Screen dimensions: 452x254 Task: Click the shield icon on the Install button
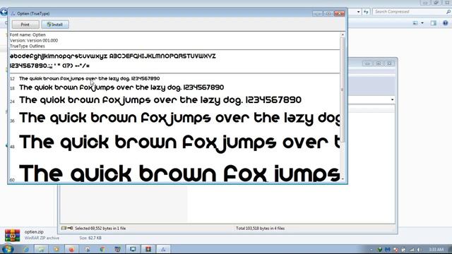pyautogui.click(x=49, y=25)
